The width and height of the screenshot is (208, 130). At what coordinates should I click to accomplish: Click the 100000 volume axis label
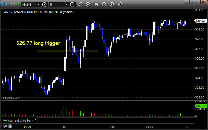click(200, 109)
